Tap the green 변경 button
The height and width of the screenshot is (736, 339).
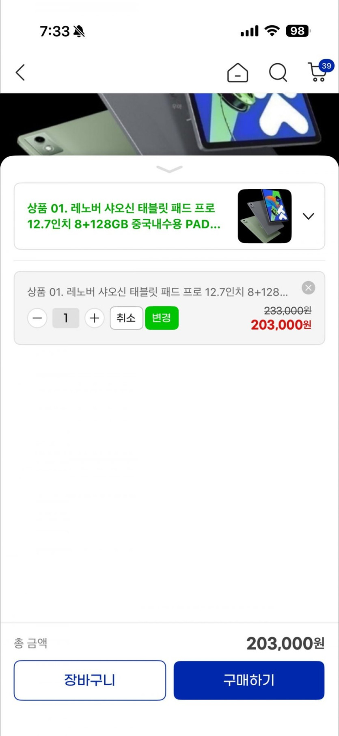[162, 318]
